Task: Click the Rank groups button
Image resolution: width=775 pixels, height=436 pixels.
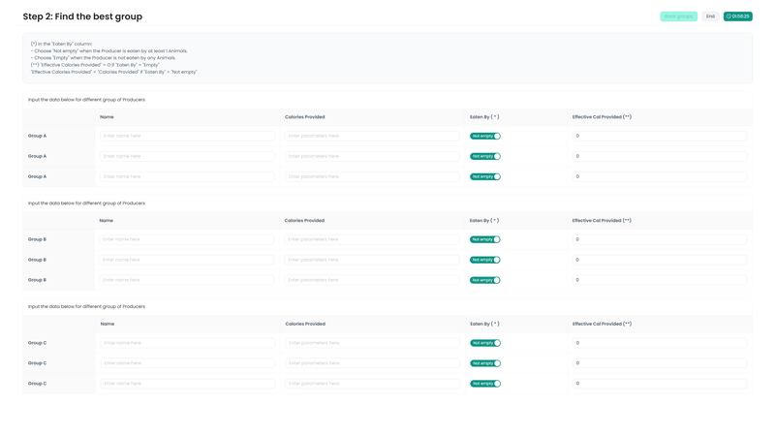Action: coord(679,16)
